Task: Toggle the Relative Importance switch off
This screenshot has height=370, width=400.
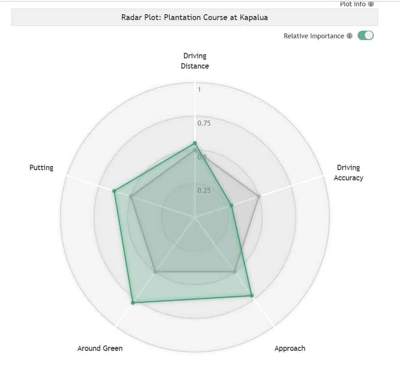Action: 366,36
